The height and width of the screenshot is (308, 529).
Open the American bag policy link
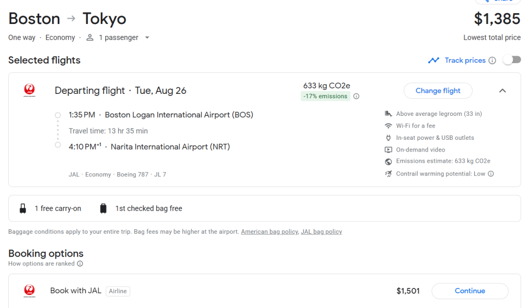coord(269,232)
